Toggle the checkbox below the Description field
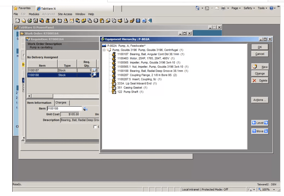The width and height of the screenshot is (284, 196). [x=95, y=127]
